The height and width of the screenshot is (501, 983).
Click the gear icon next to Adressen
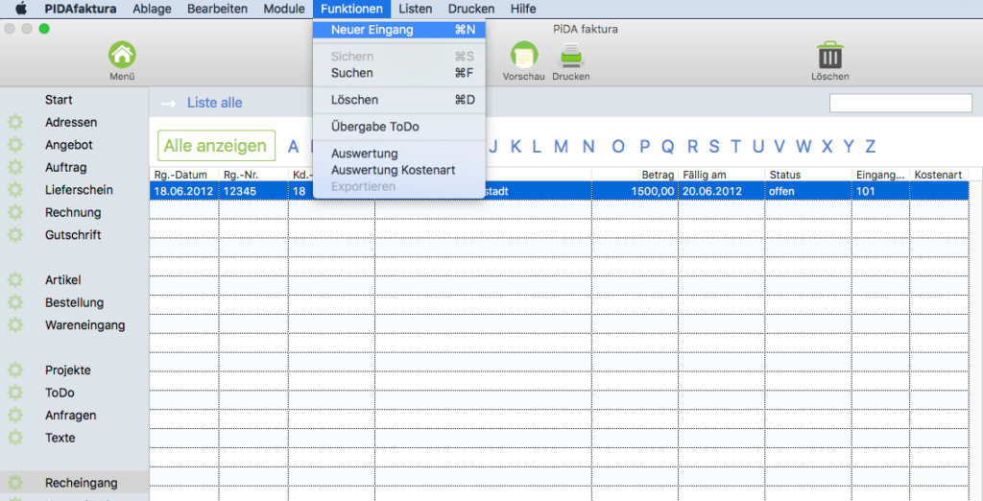(15, 122)
